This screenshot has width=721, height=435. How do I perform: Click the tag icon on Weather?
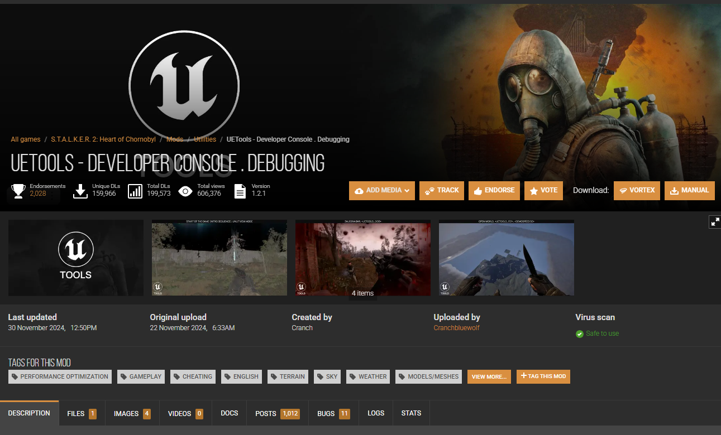point(352,377)
